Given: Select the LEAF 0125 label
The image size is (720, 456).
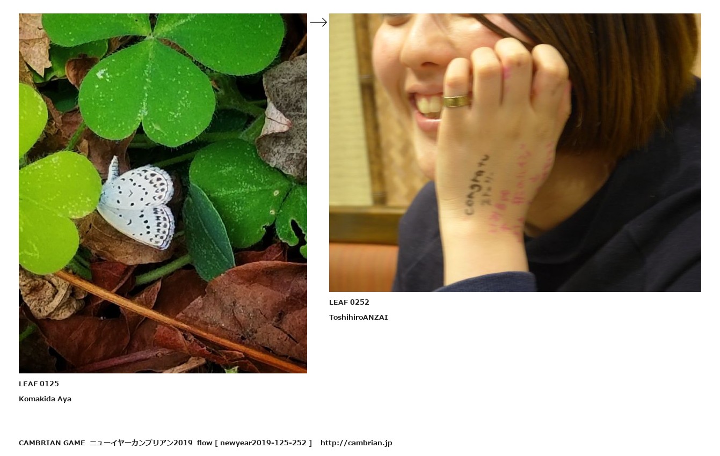Looking at the screenshot, I should click(x=39, y=384).
